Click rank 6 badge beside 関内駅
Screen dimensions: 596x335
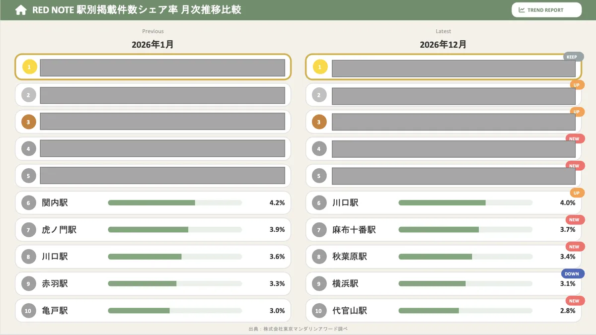29,202
